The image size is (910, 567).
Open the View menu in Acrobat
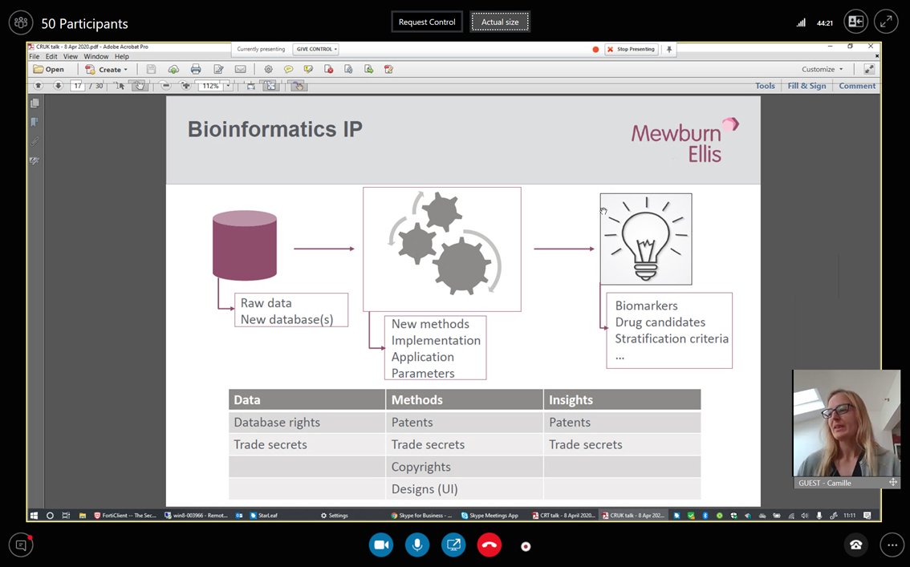pyautogui.click(x=71, y=56)
